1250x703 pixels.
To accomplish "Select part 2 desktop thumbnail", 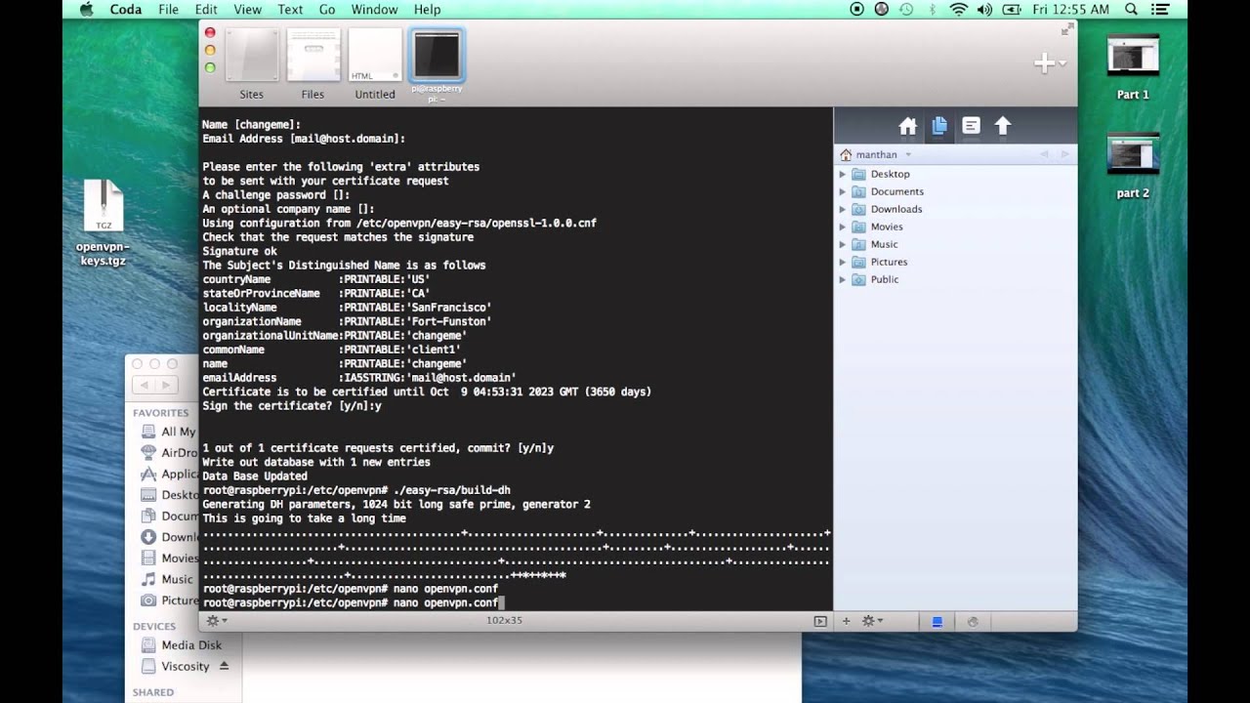I will pyautogui.click(x=1133, y=165).
